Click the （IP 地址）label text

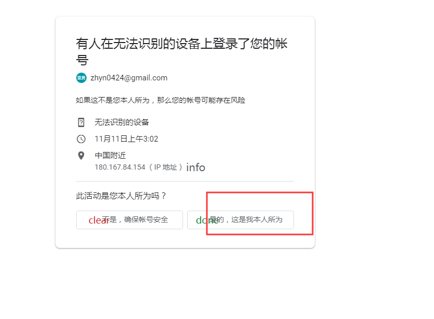pyautogui.click(x=165, y=167)
